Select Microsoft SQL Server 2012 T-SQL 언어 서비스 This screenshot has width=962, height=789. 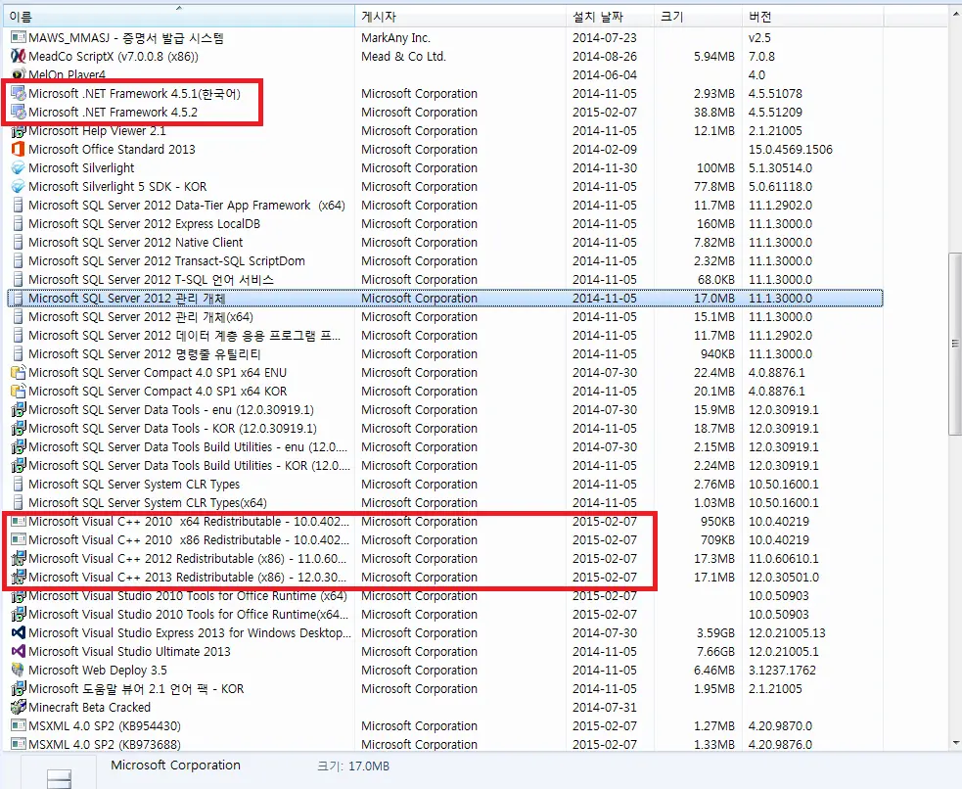(445, 280)
